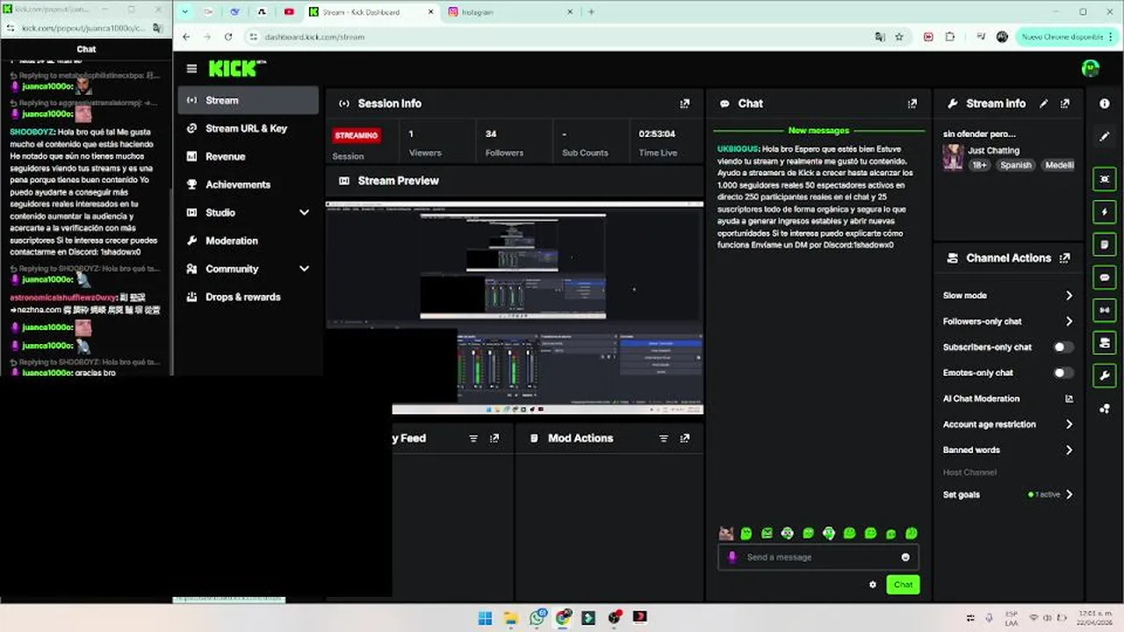Open Chrome tab search dropdown

click(x=185, y=12)
